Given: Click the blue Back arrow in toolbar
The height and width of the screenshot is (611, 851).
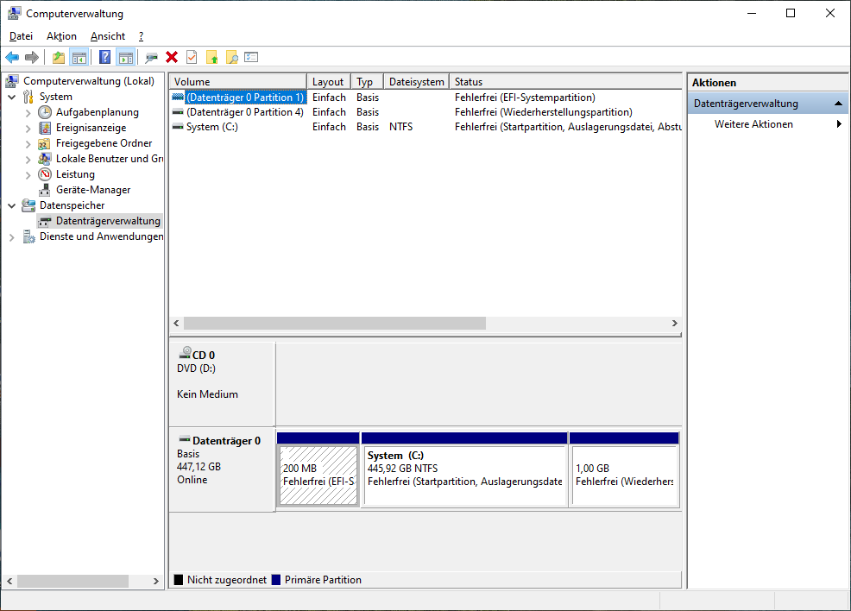Looking at the screenshot, I should pos(12,57).
